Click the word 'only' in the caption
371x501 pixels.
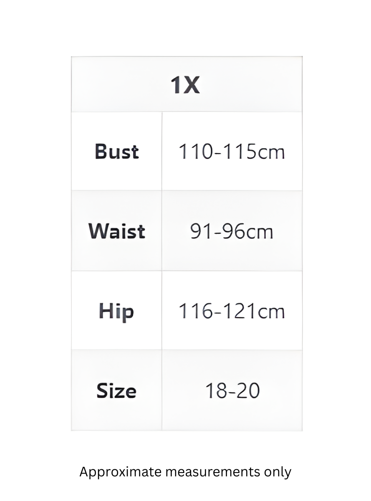(x=278, y=472)
